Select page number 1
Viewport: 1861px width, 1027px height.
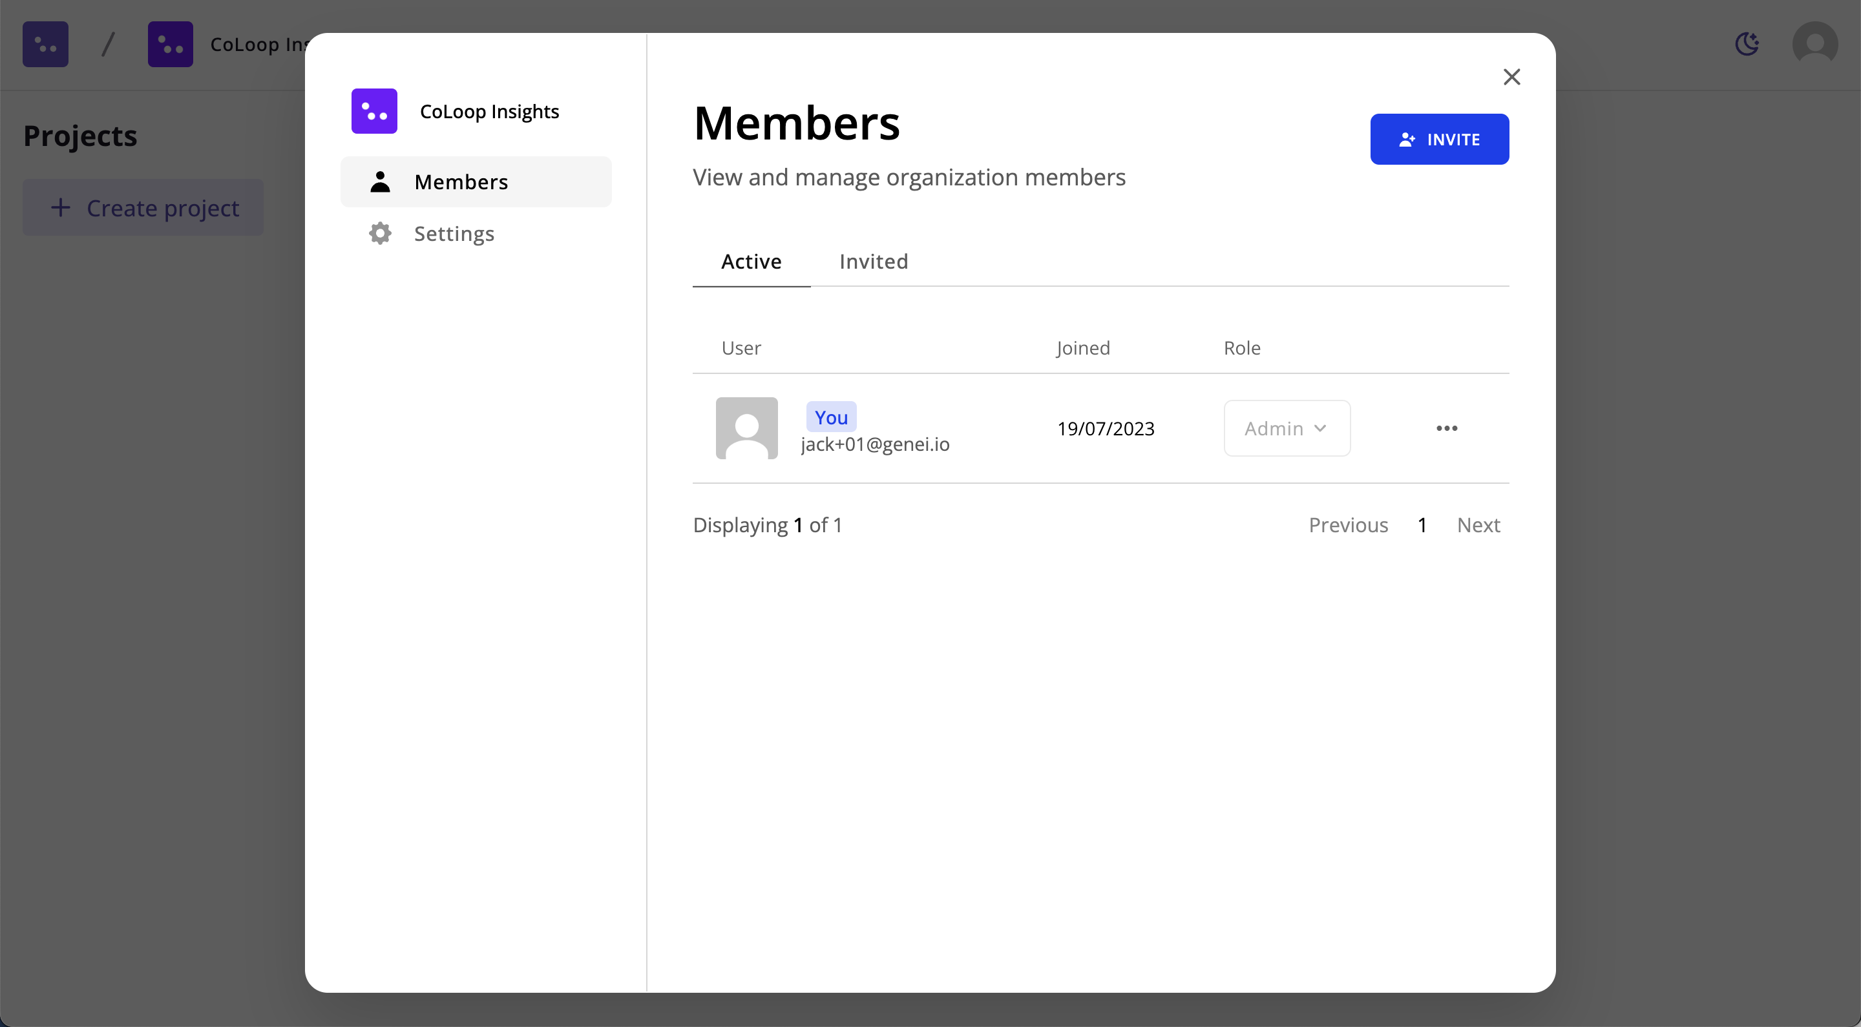pyautogui.click(x=1422, y=525)
